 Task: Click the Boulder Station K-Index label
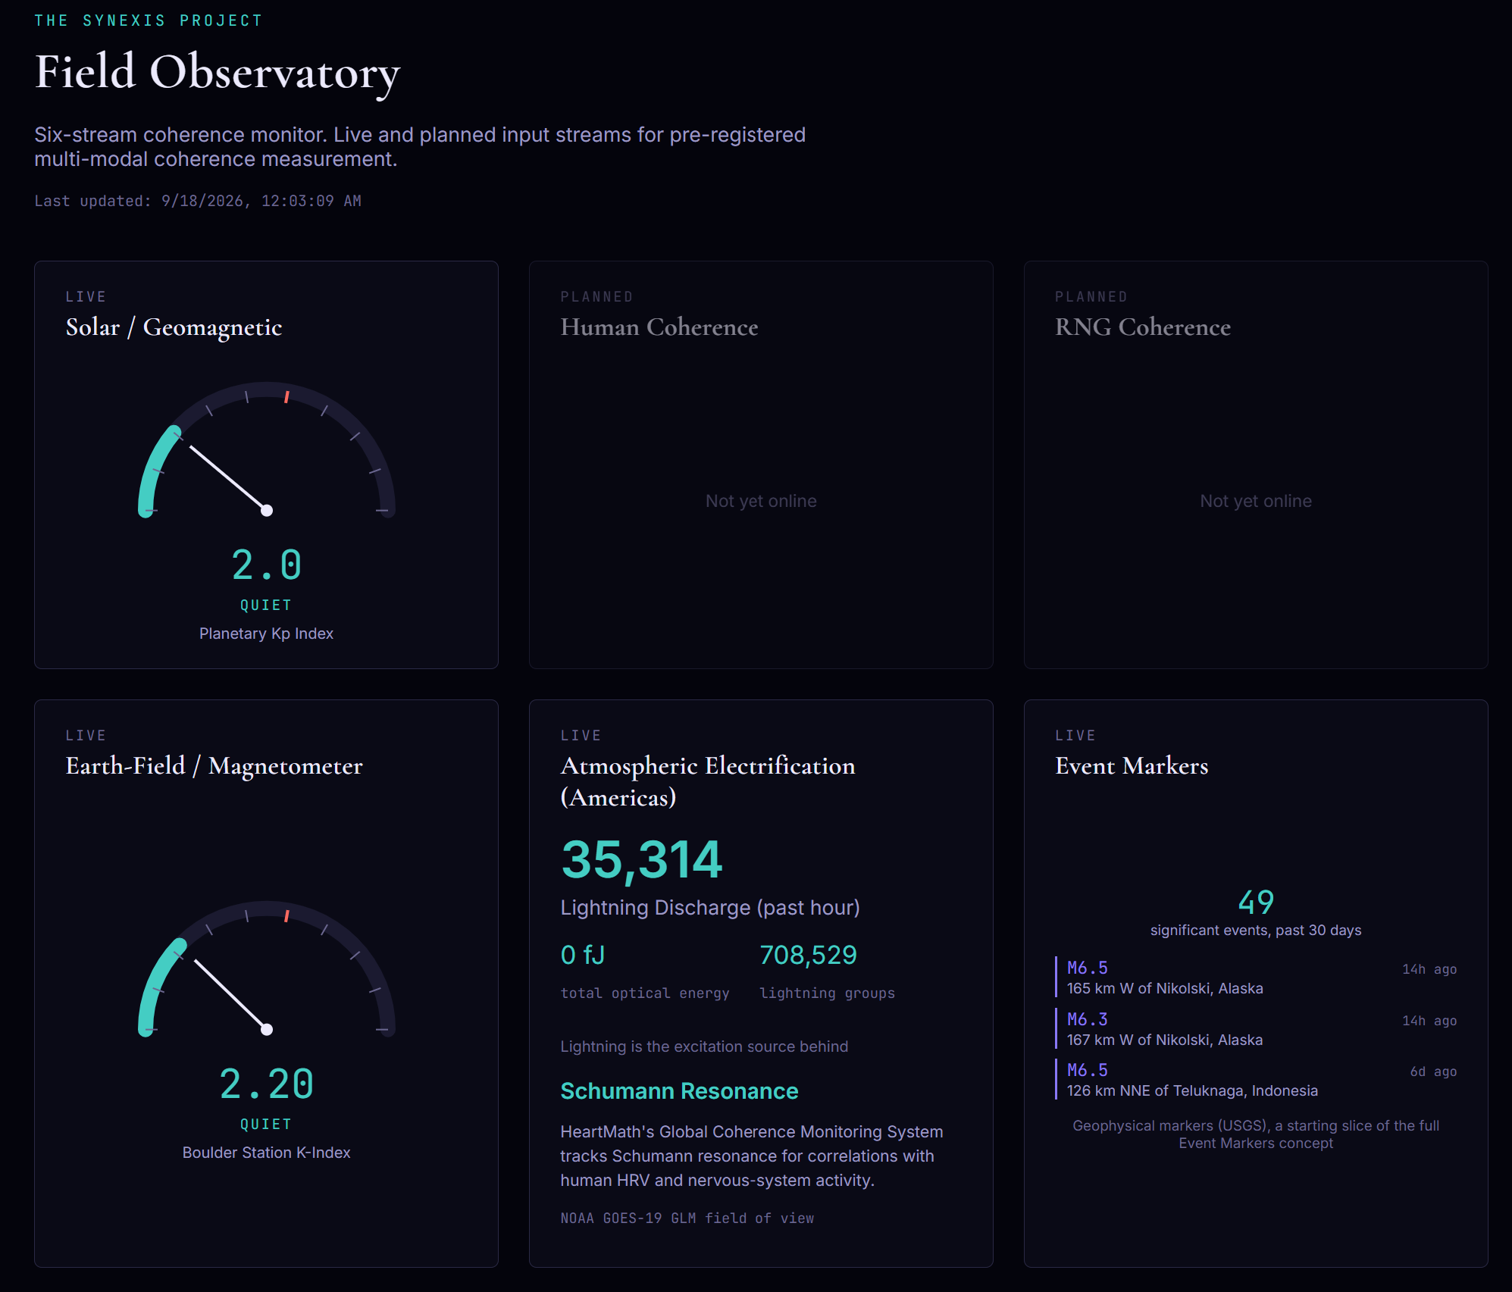[266, 1153]
